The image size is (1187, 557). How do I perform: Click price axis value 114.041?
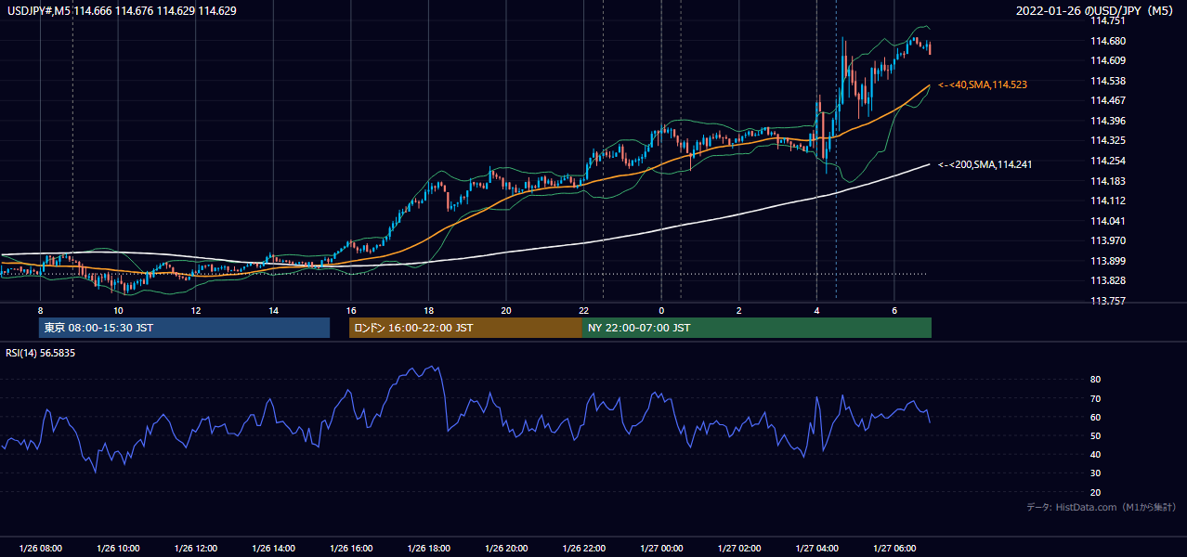pos(1107,221)
